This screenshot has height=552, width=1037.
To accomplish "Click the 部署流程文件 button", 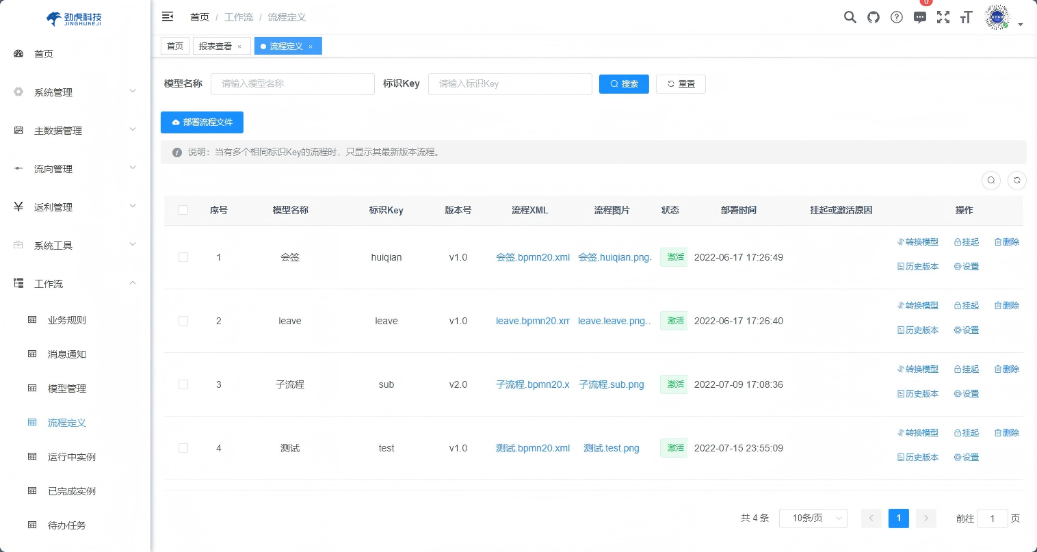I will (202, 122).
